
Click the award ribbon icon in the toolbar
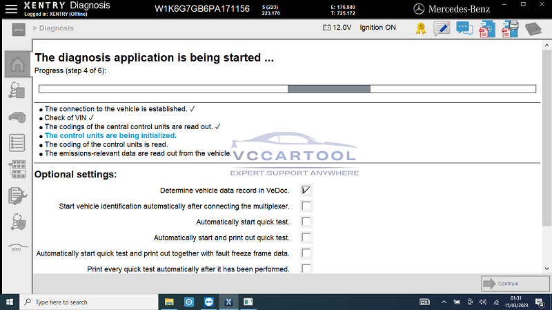coord(421,28)
